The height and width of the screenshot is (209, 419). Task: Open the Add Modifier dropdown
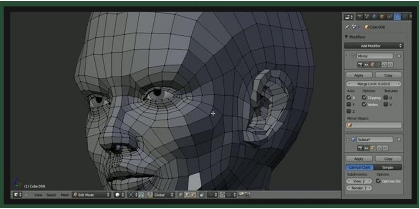(x=373, y=46)
